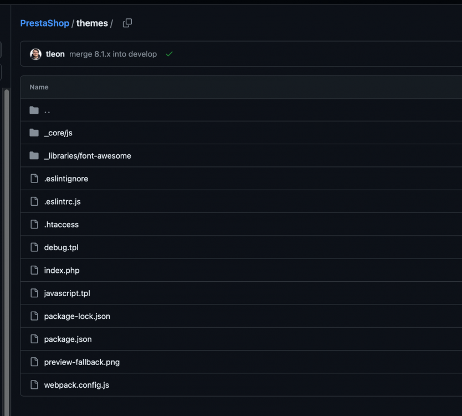Viewport: 462px width, 416px height.
Task: Click the green commit status checkmark
Action: [169, 54]
